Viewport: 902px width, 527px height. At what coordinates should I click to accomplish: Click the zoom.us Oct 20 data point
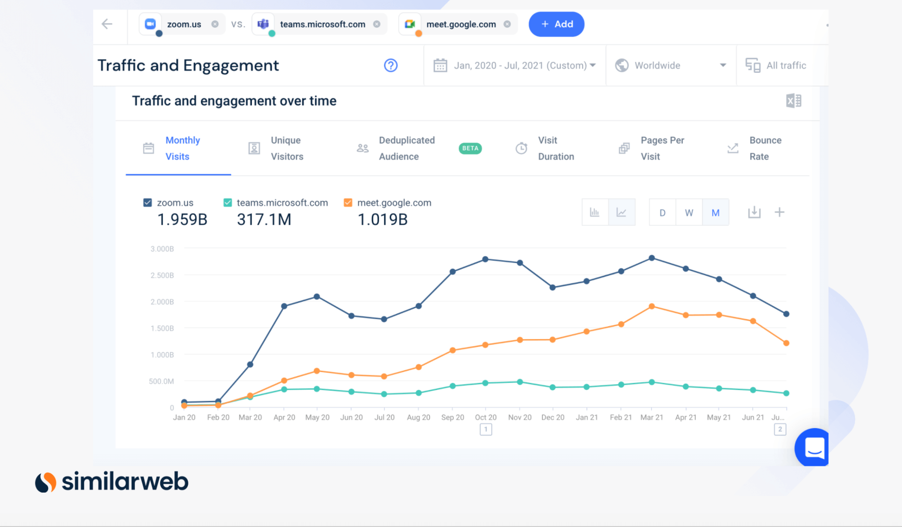(485, 260)
